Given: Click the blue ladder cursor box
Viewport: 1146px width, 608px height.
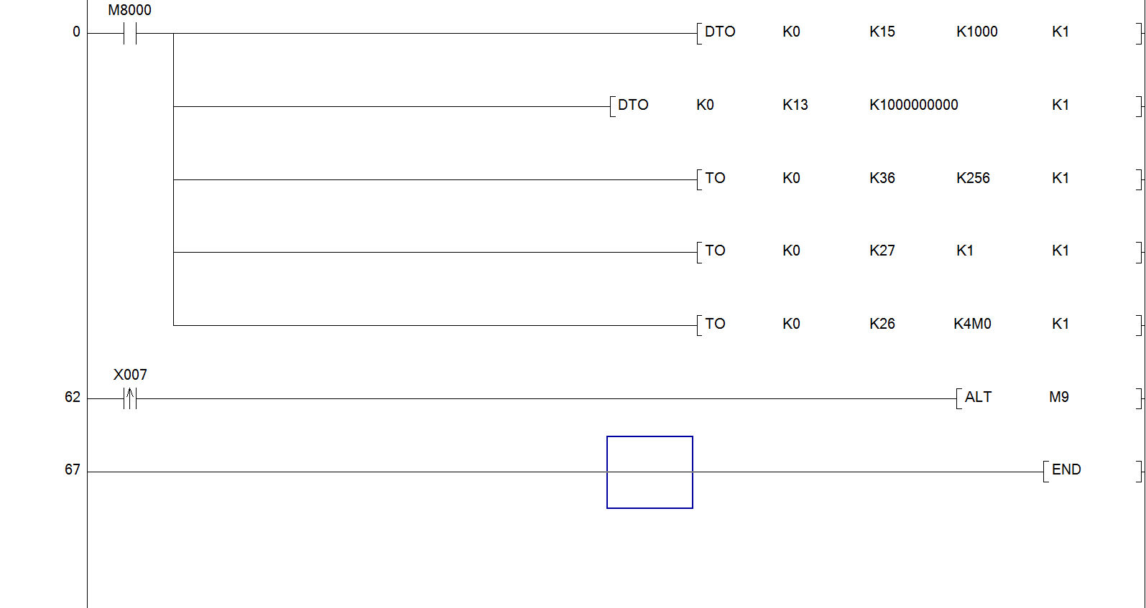Looking at the screenshot, I should coord(650,472).
